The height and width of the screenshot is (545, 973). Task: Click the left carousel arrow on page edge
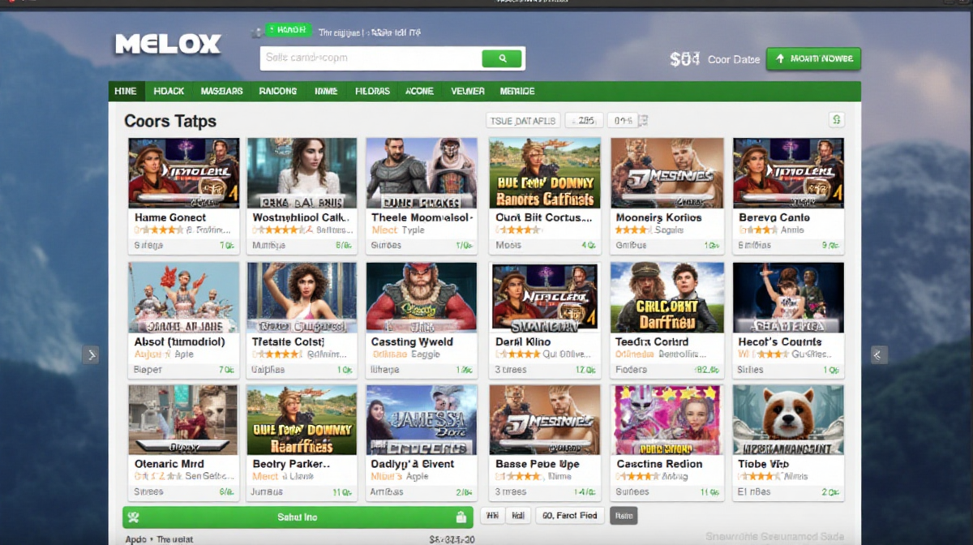91,354
